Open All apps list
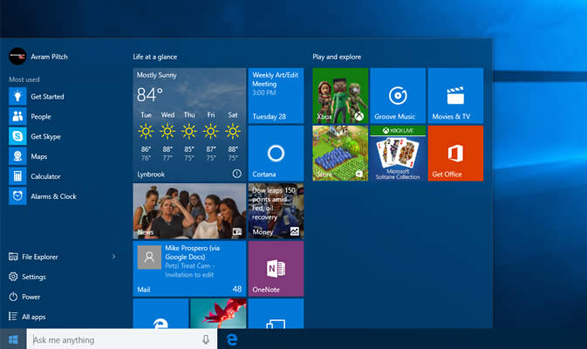Viewport: 587px width, 349px height. (x=33, y=317)
